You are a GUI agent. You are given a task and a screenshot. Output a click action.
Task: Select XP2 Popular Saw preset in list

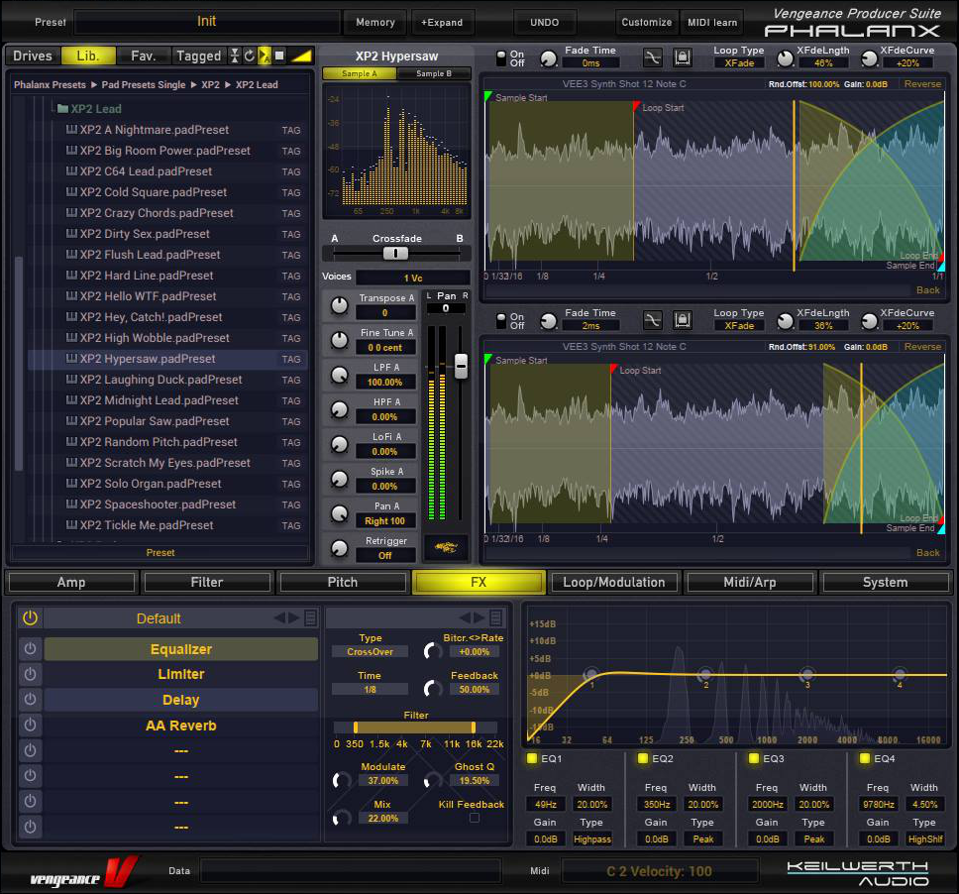coord(154,421)
